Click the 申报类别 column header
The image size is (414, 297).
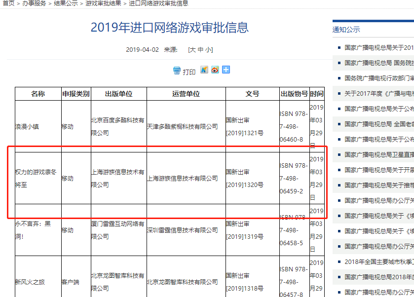click(x=76, y=94)
